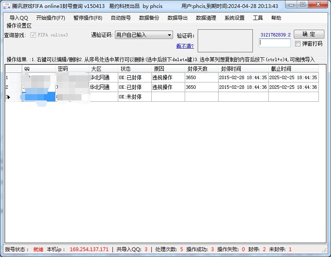Click the 看不清? link
This screenshot has width=331, height=257.
tap(185, 46)
